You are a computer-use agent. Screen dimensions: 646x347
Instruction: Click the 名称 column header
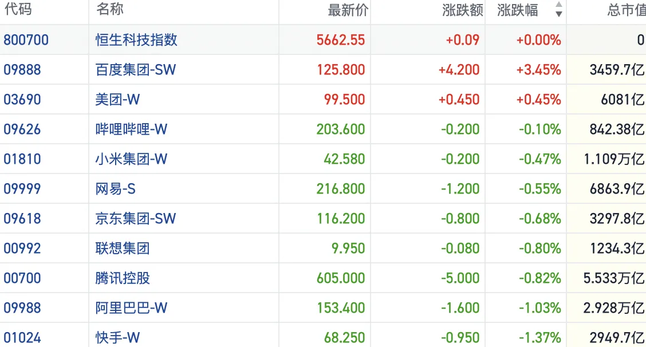[x=109, y=10]
